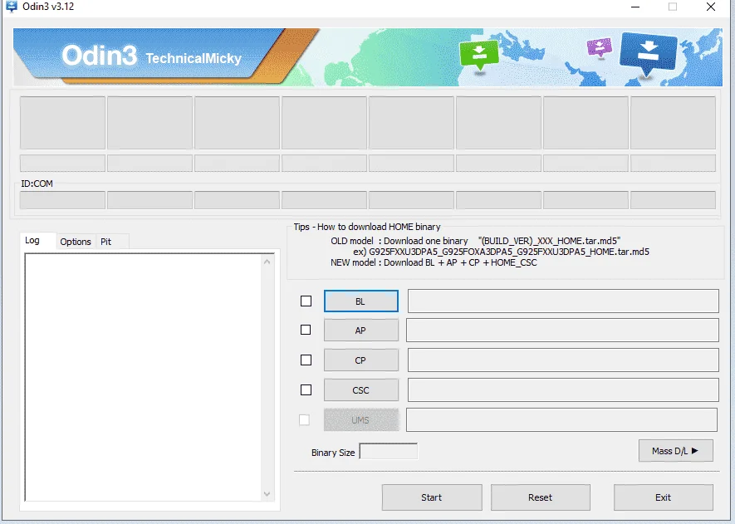The image size is (735, 524).
Task: Click the purple download bubble icon in banner
Action: coord(599,47)
